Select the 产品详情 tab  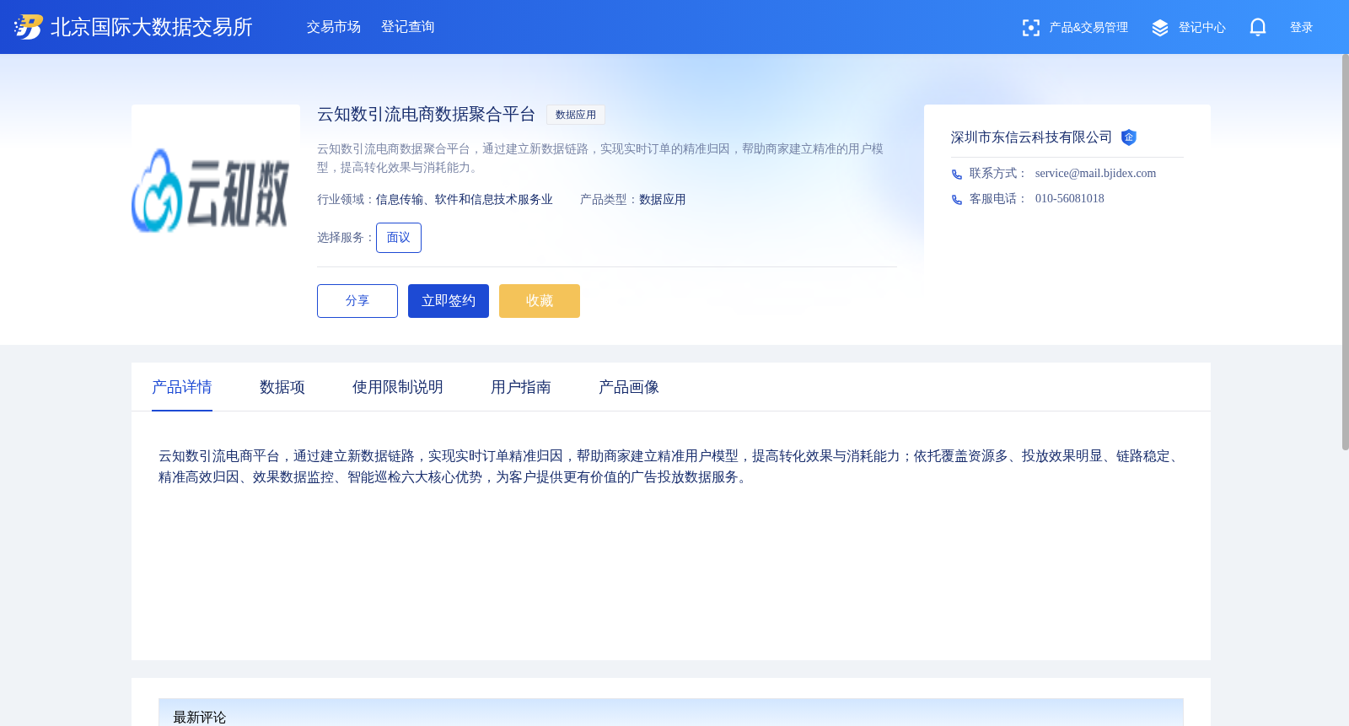pos(182,387)
